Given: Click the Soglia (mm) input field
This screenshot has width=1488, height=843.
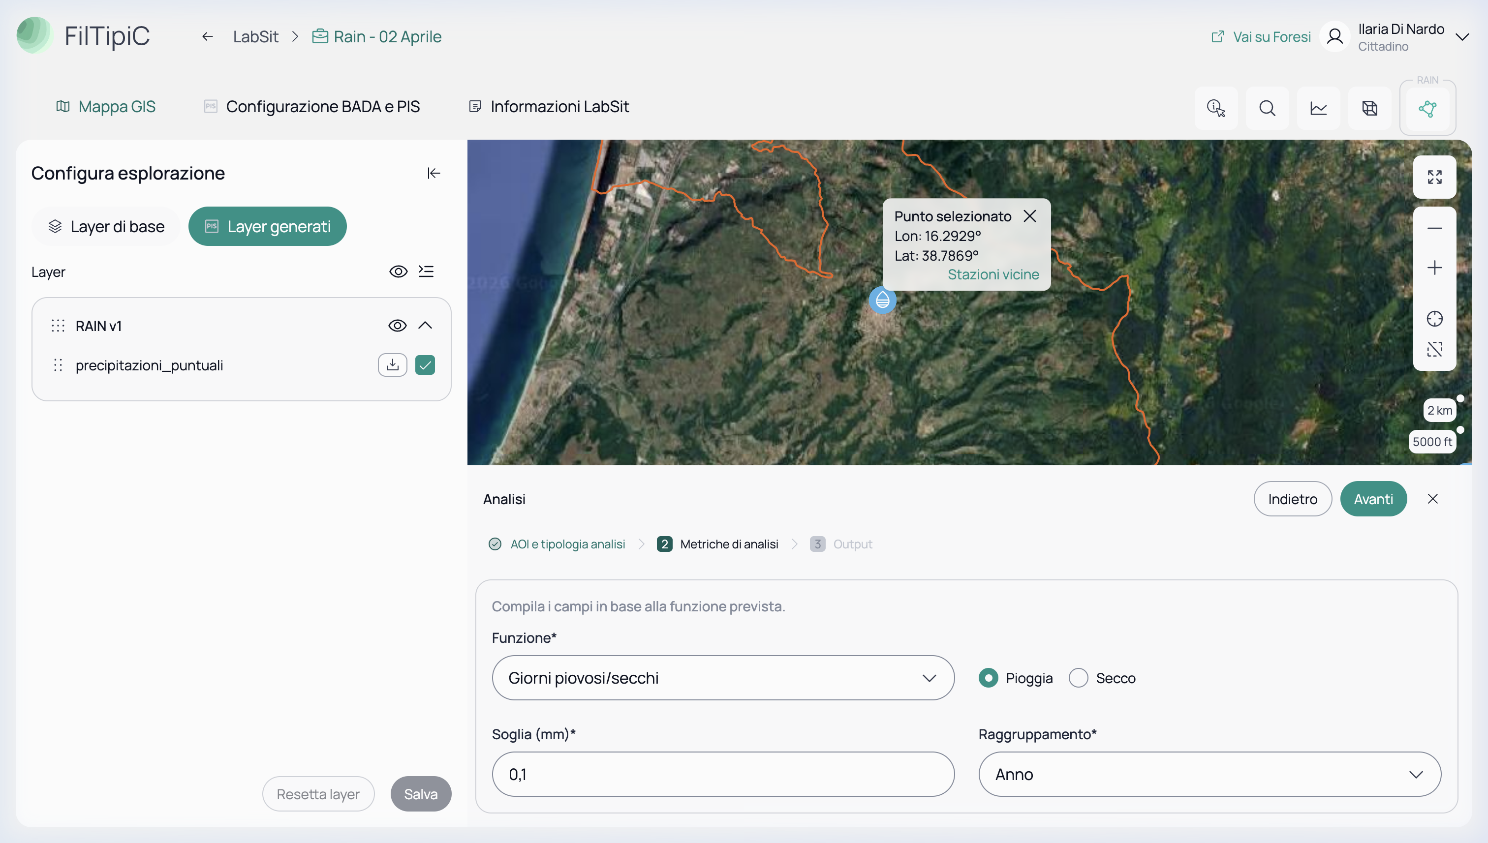Looking at the screenshot, I should click(723, 775).
